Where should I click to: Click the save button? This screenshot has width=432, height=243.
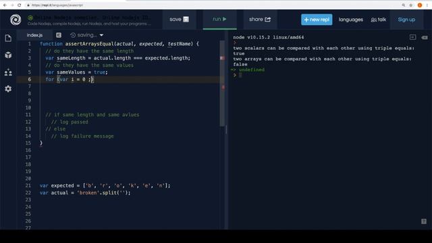(179, 20)
